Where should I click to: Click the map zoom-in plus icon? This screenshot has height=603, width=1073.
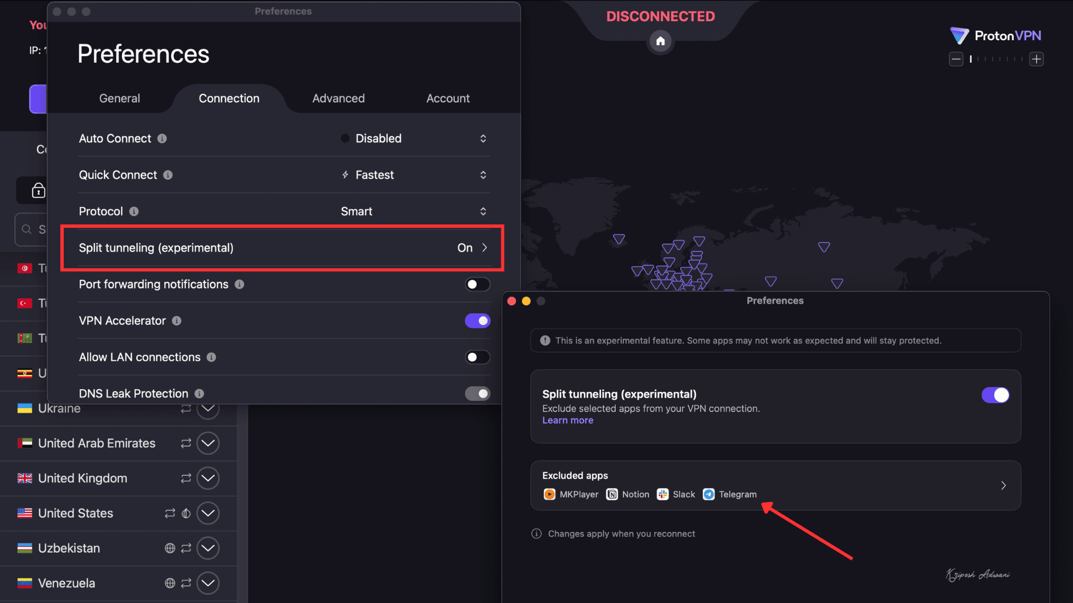[1036, 59]
